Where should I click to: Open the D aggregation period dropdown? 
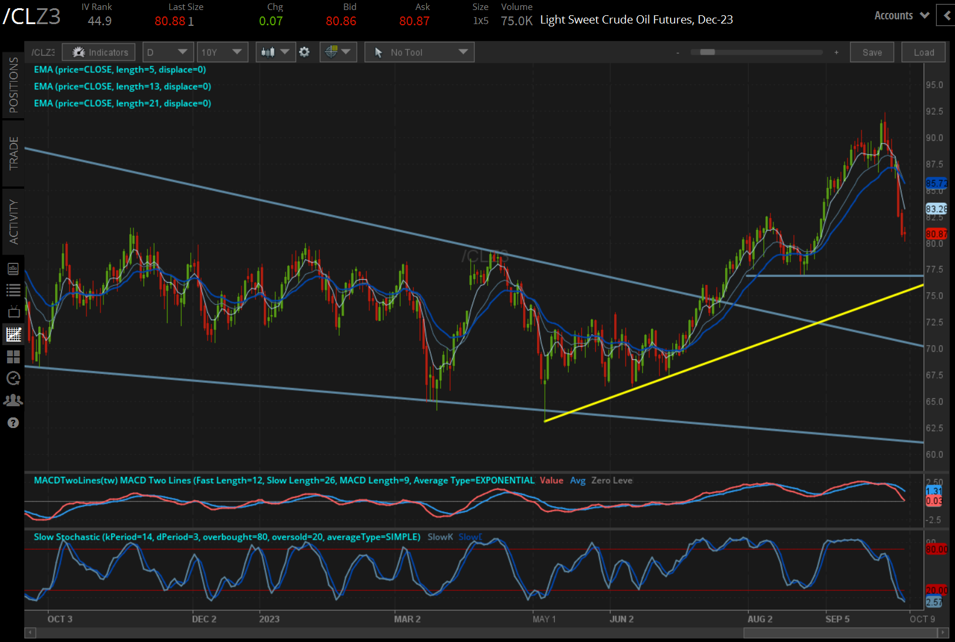(x=167, y=52)
